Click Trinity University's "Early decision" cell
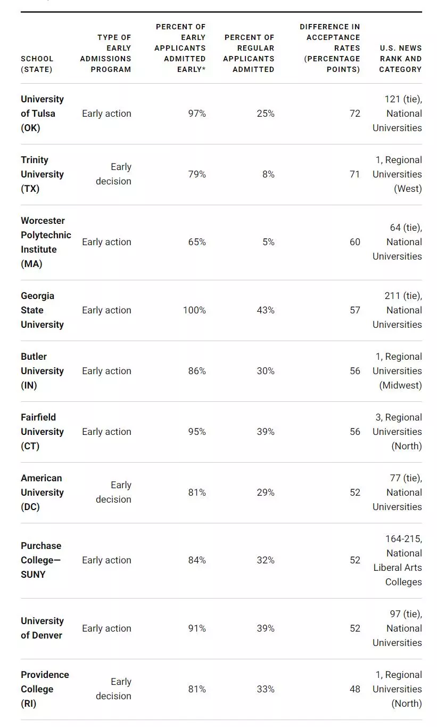 [113, 174]
